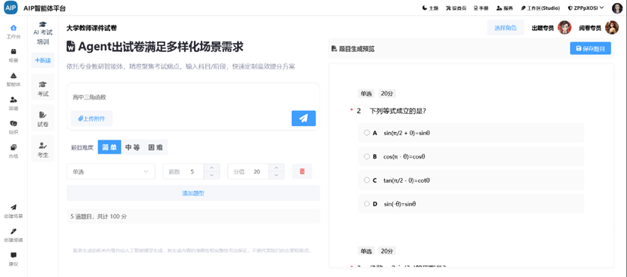Decrease the 题数 count with down arrow
This screenshot has width=627, height=277.
pyautogui.click(x=211, y=175)
